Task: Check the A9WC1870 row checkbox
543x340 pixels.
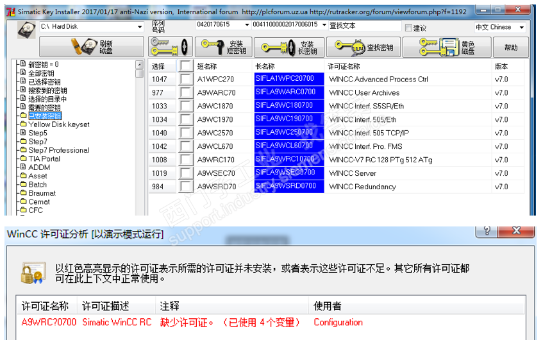Action: pyautogui.click(x=186, y=106)
